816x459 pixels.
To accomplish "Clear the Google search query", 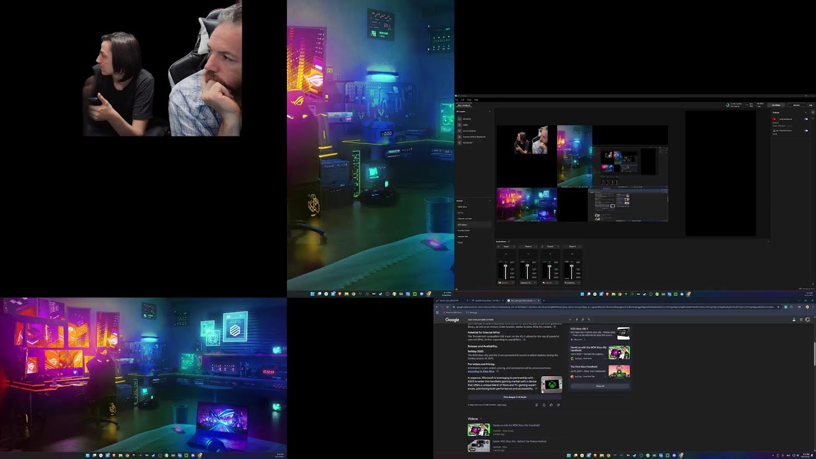I will pyautogui.click(x=570, y=319).
